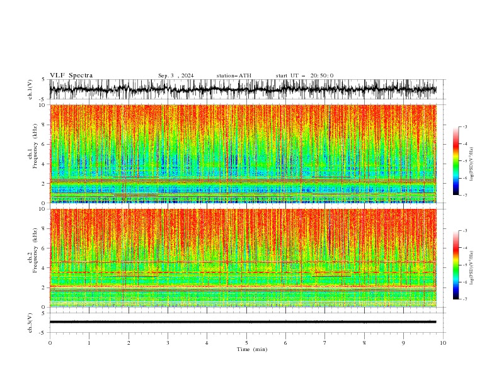The width and height of the screenshot is (499, 385).
Task: Click inside the ch.1 spectrogram panel
Action: click(x=243, y=153)
